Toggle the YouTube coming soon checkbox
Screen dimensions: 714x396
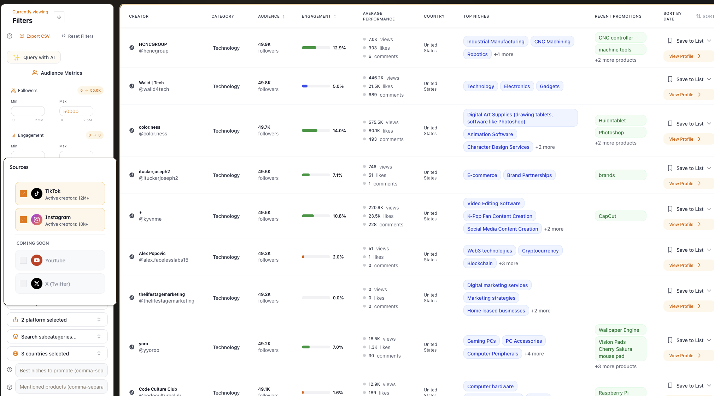[x=23, y=260]
